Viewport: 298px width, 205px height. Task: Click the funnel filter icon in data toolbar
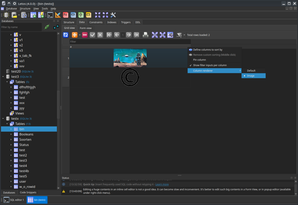179,35
